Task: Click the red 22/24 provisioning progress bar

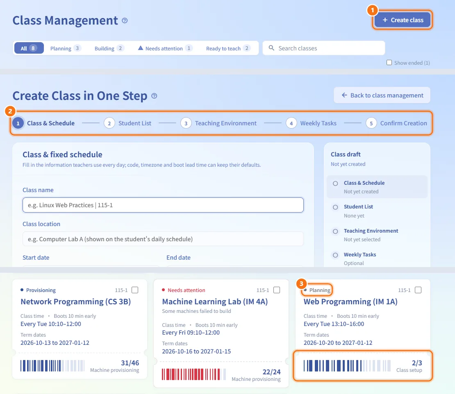Action: pyautogui.click(x=194, y=374)
